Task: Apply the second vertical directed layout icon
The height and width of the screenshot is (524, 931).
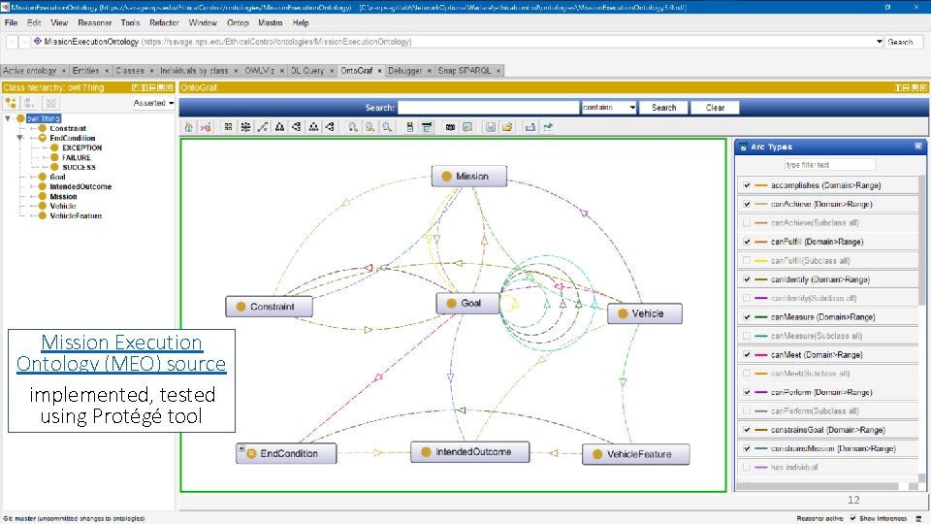Action: point(313,127)
